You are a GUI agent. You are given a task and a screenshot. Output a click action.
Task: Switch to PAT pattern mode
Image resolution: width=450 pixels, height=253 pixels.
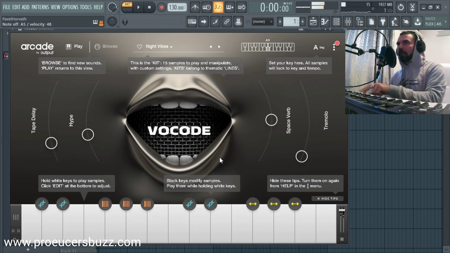[x=127, y=5]
